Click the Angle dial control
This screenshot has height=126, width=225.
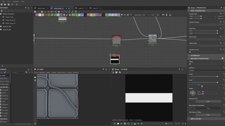(193, 93)
